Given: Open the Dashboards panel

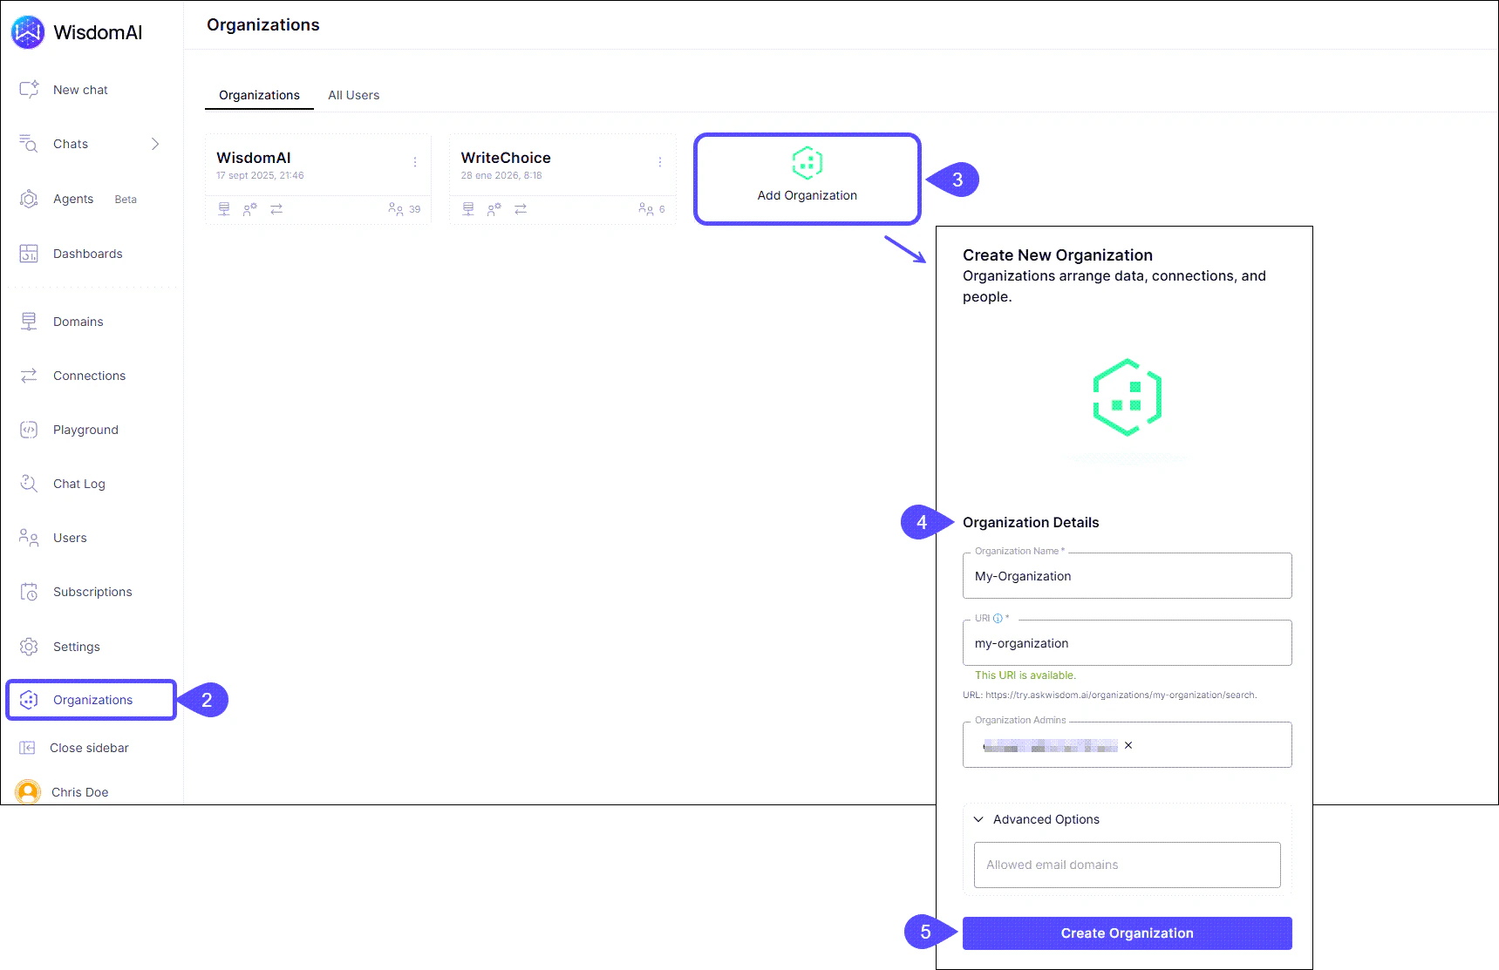Looking at the screenshot, I should coord(87,253).
